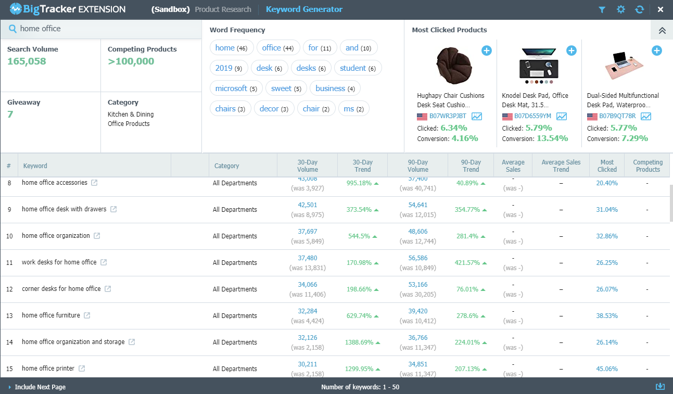Screen dimensions: 673x394
Task: Open external link for home office furniture
Action: coord(87,315)
